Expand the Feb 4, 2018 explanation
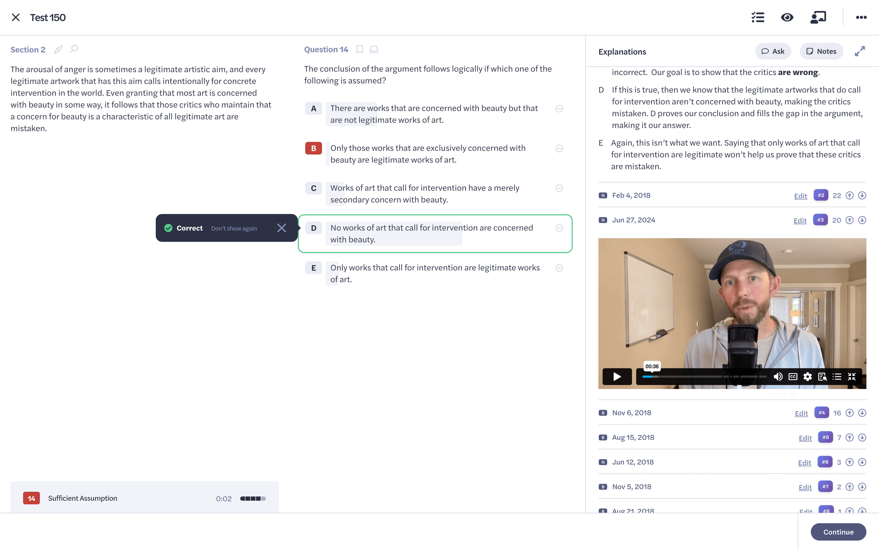 coord(631,195)
